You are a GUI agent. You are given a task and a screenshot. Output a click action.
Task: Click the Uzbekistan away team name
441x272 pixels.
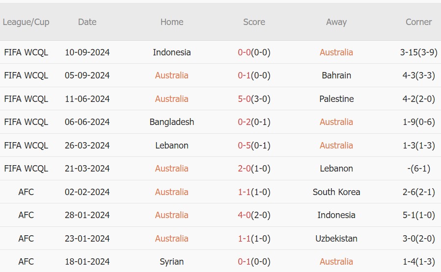pos(336,239)
